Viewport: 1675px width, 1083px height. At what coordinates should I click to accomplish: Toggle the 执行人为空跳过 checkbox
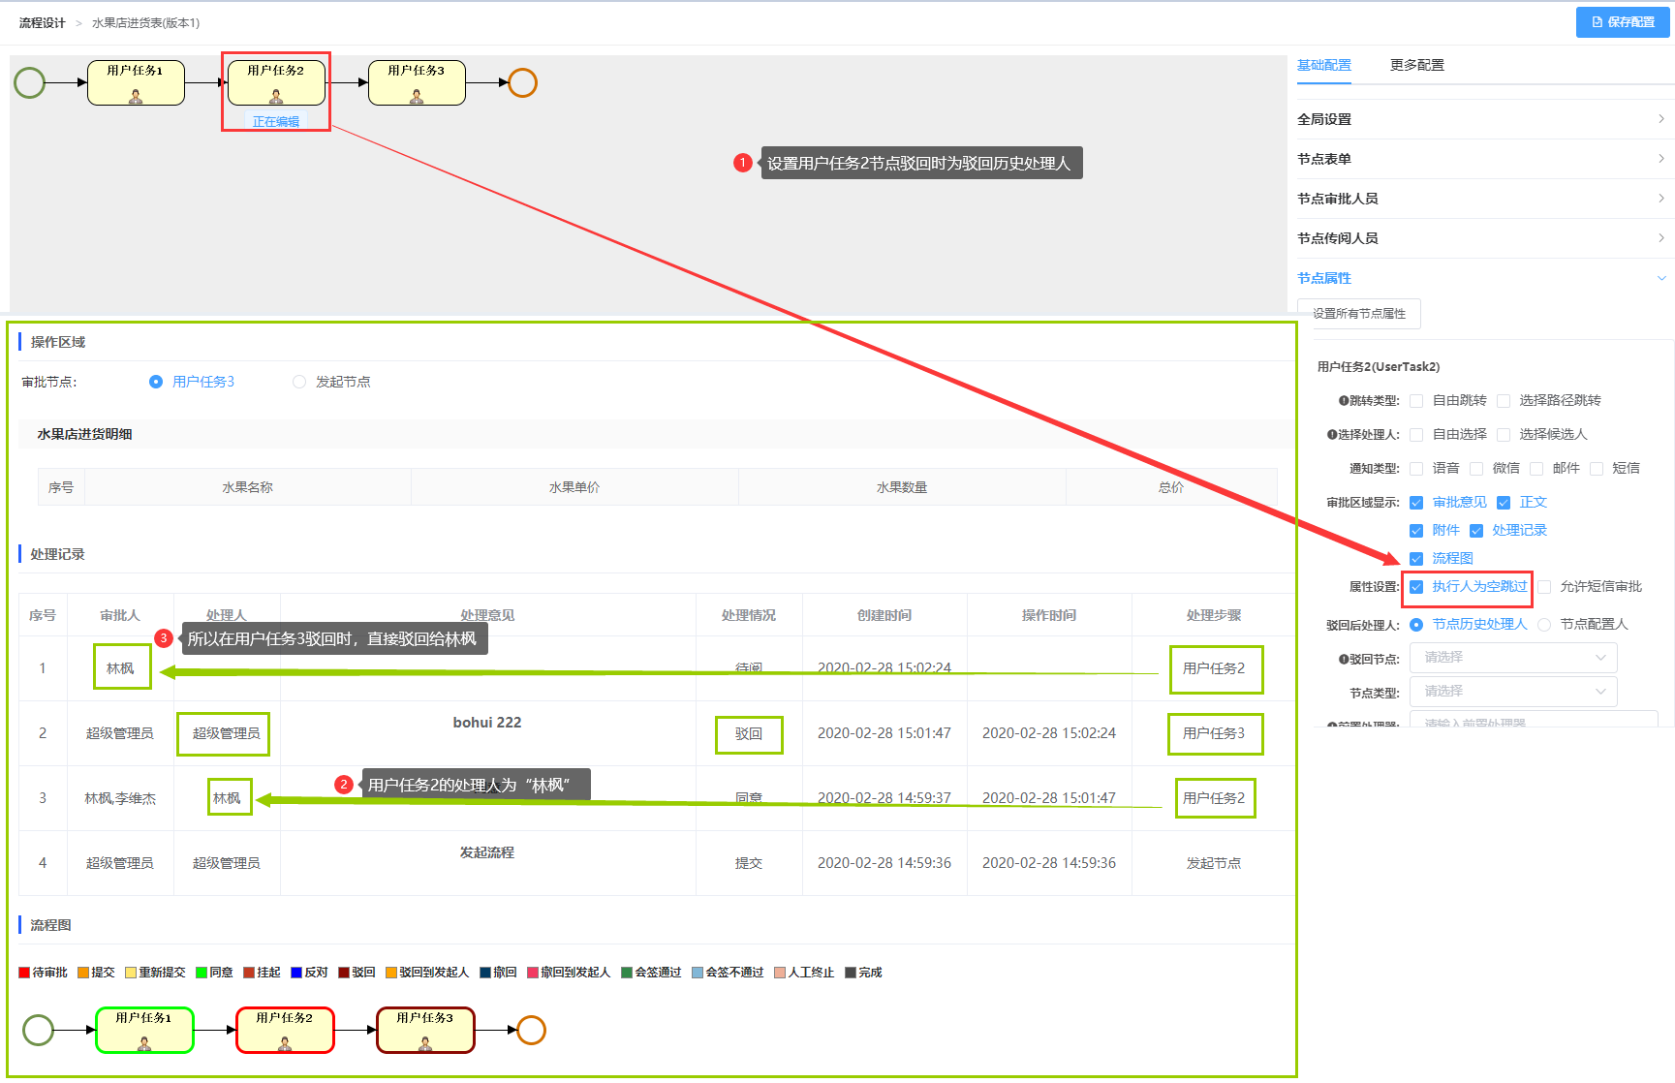1416,587
